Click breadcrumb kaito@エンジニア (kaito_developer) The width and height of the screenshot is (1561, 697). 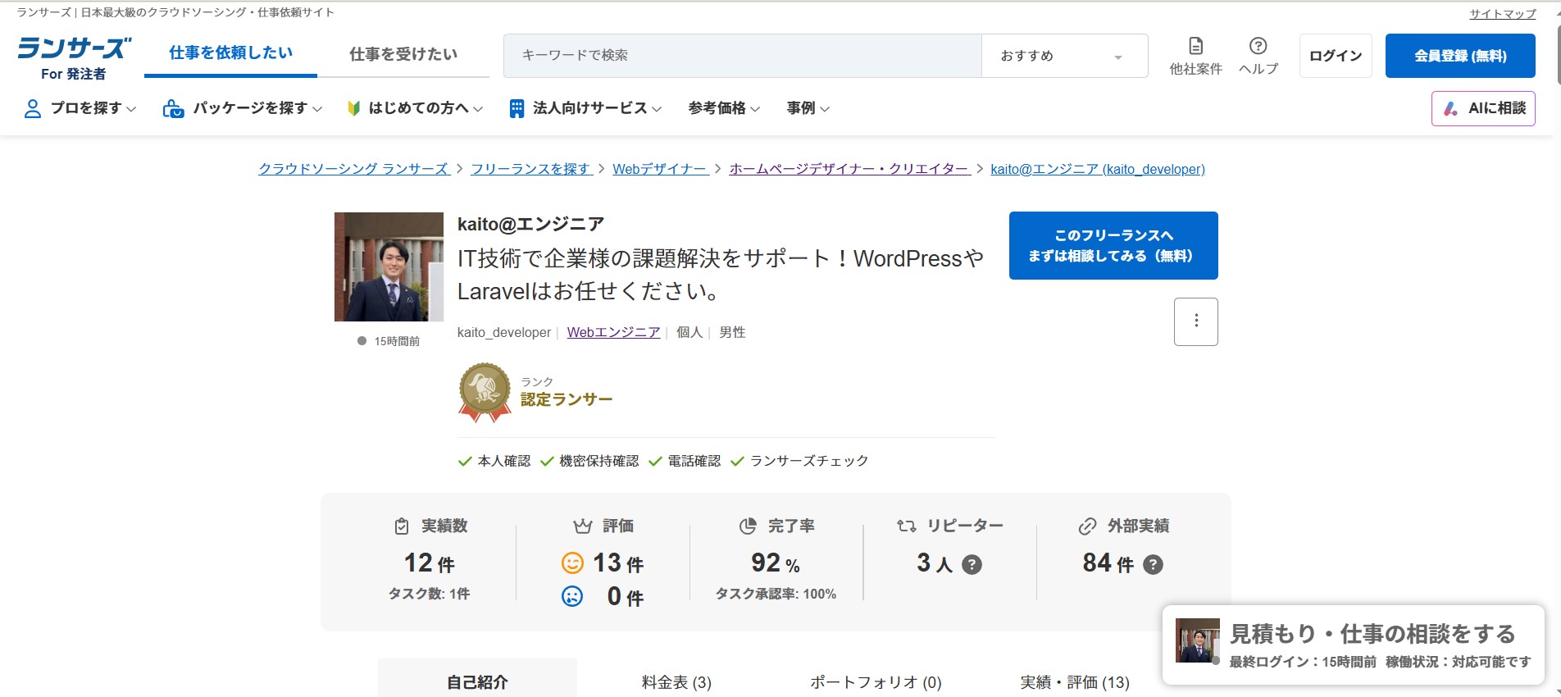pyautogui.click(x=1098, y=169)
